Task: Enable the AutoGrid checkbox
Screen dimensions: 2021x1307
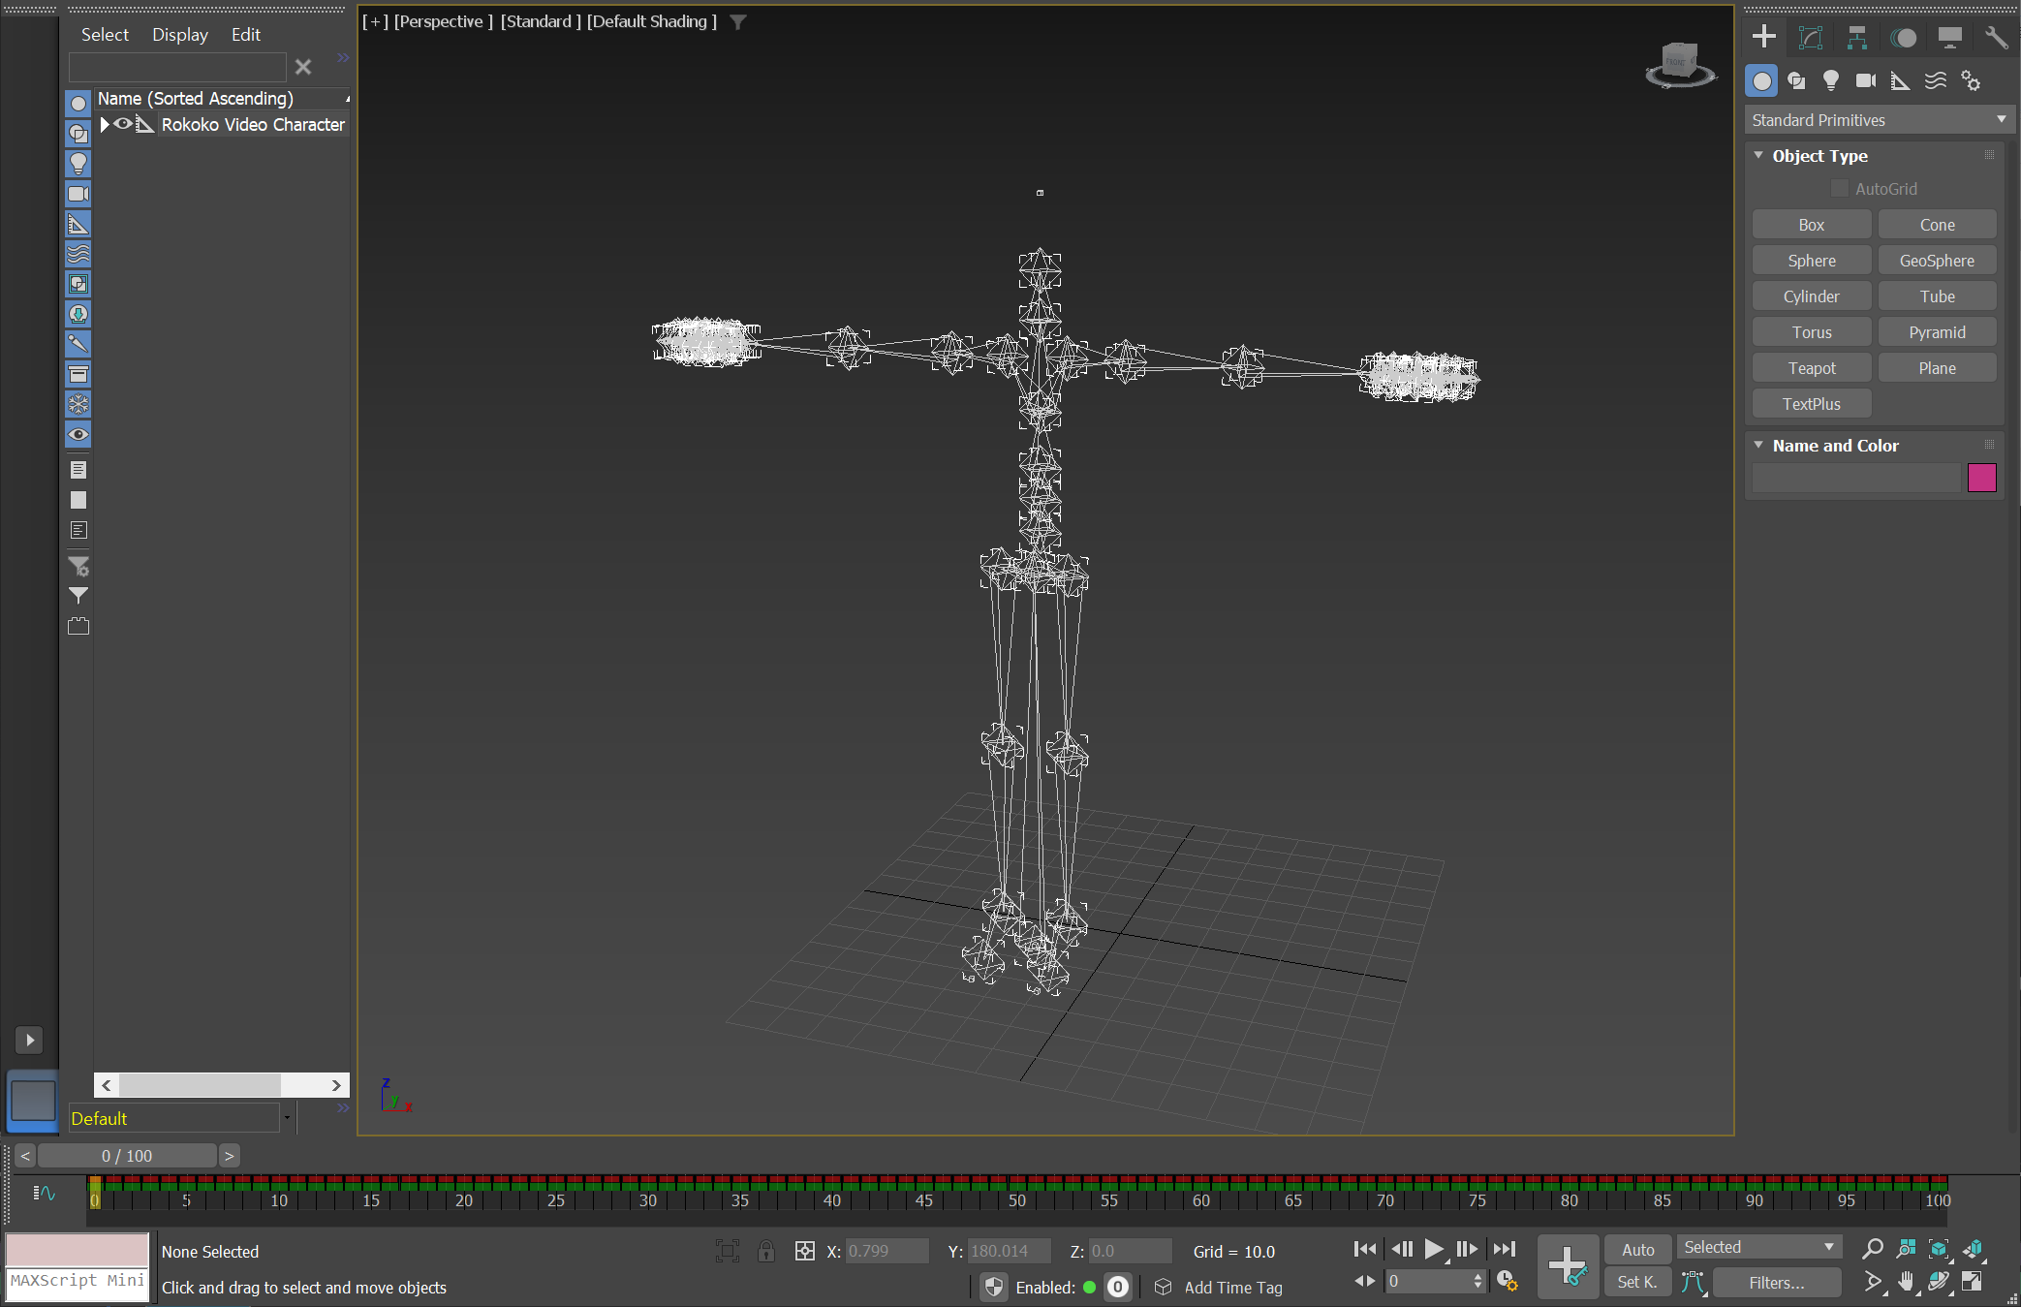Action: (1839, 189)
